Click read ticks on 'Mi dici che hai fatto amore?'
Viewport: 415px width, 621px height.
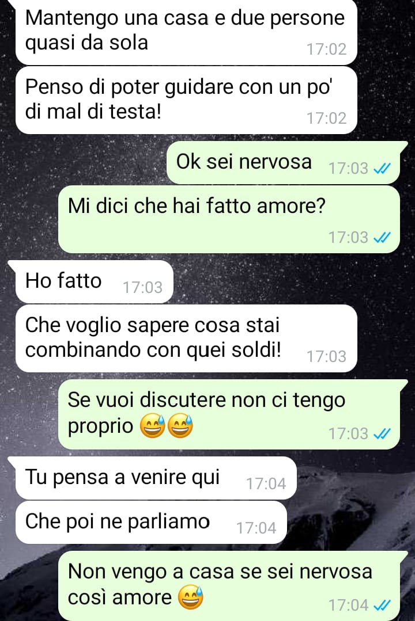382,238
